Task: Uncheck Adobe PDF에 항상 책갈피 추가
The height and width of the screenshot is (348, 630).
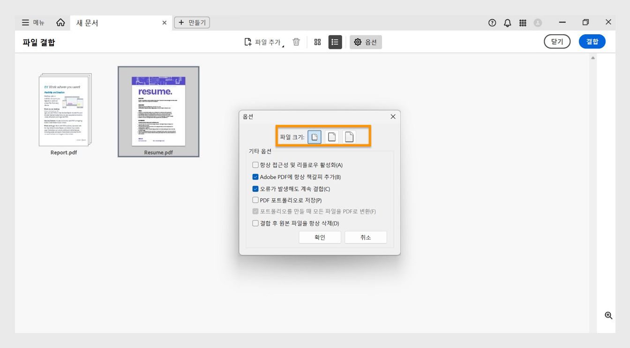Action: 255,176
